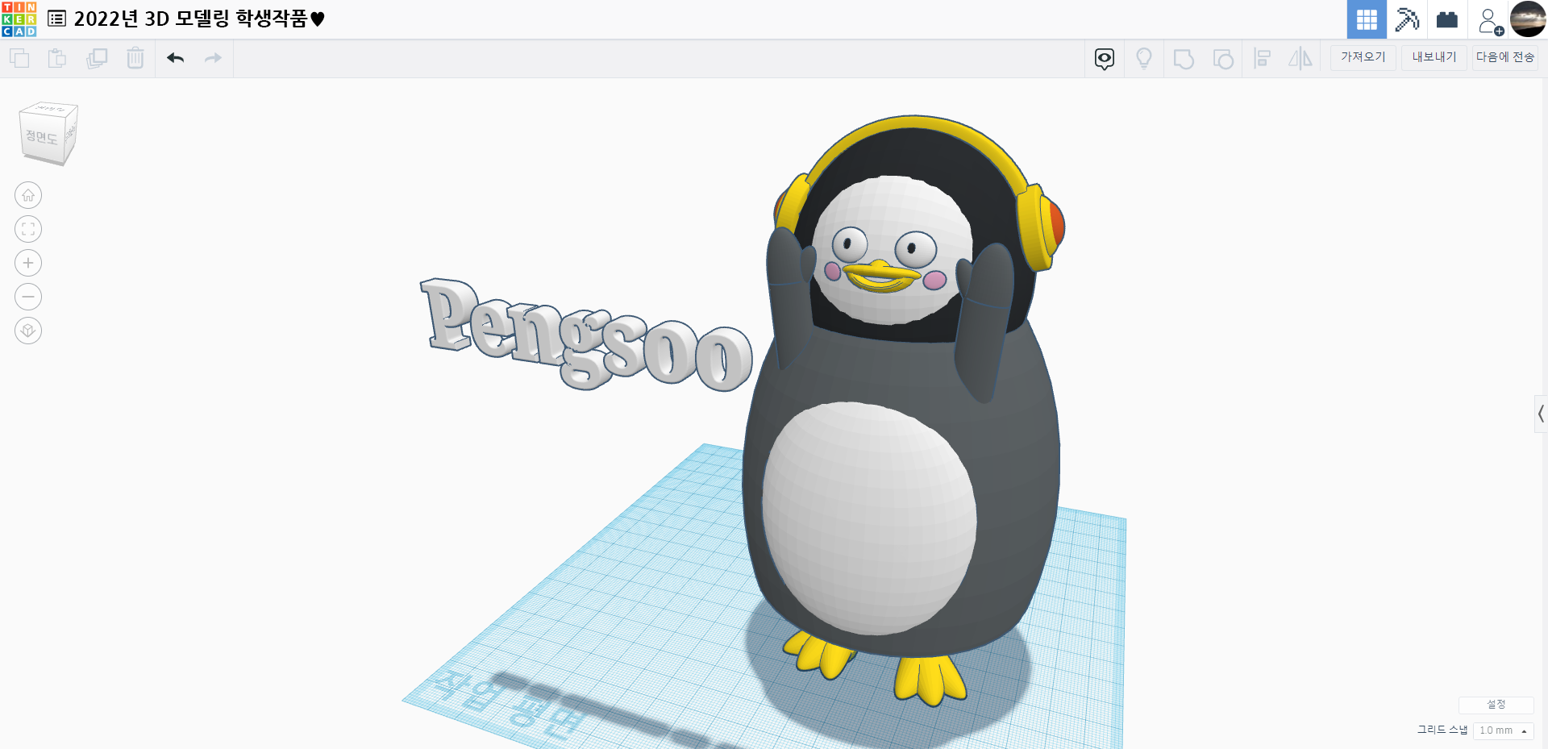
Task: Open the Tinkercad logo home link
Action: 19,19
